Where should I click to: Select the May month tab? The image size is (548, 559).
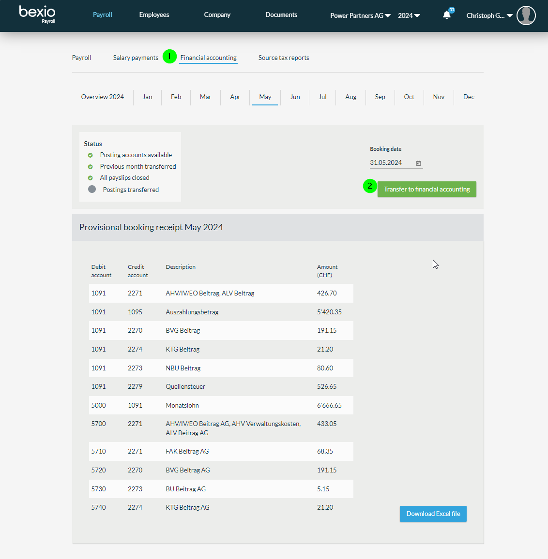coord(265,97)
